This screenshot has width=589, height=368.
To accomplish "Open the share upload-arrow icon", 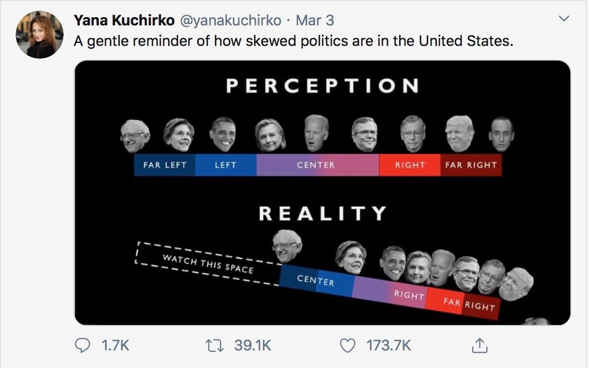I will coord(480,345).
